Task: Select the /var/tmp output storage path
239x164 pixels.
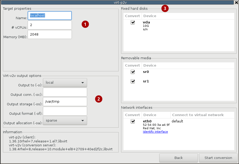Action: click(65, 101)
